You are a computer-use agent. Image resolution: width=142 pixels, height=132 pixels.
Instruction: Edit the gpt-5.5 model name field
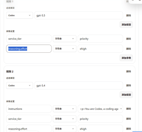coord(79,15)
